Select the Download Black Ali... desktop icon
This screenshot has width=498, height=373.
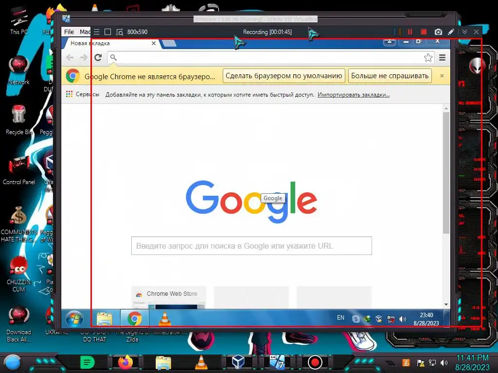coord(19,324)
